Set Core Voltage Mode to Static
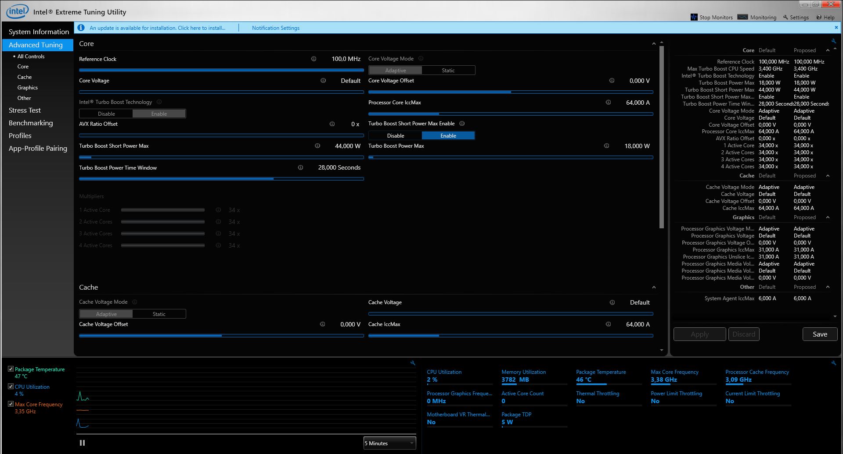Viewport: 843px width, 454px height. click(448, 70)
